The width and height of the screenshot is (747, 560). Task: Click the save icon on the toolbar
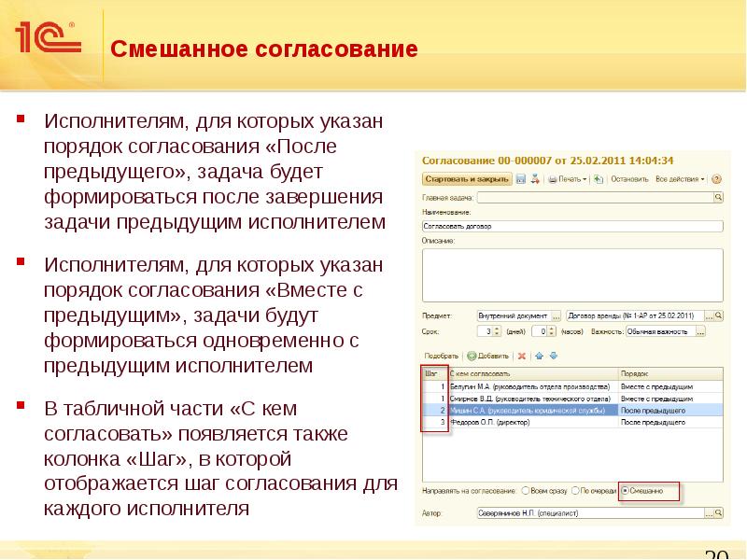pos(519,180)
